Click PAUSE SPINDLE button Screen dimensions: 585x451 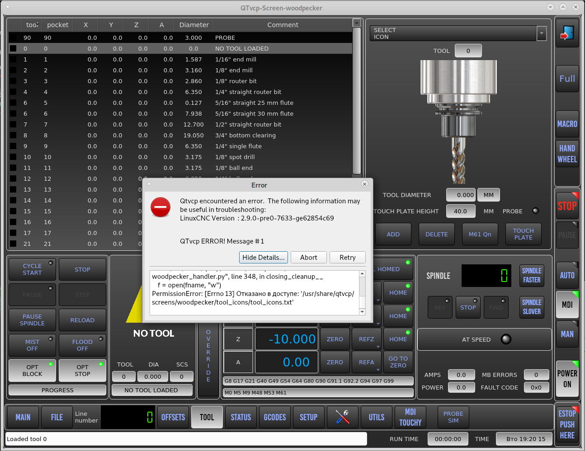pyautogui.click(x=32, y=320)
